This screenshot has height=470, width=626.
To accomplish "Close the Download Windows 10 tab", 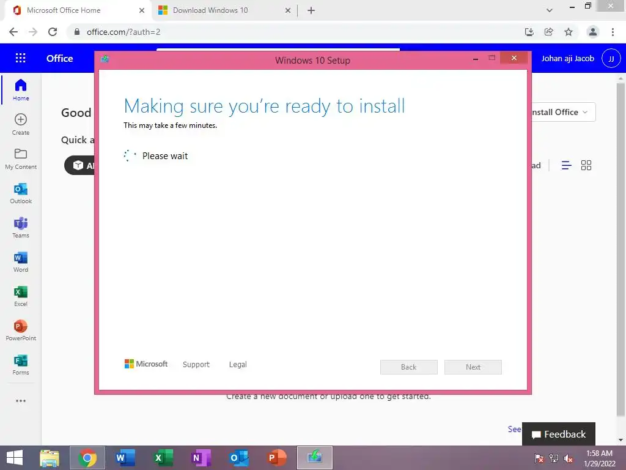I will (x=288, y=10).
